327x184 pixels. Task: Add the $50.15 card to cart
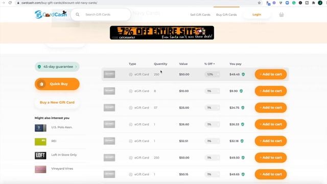[271, 174]
